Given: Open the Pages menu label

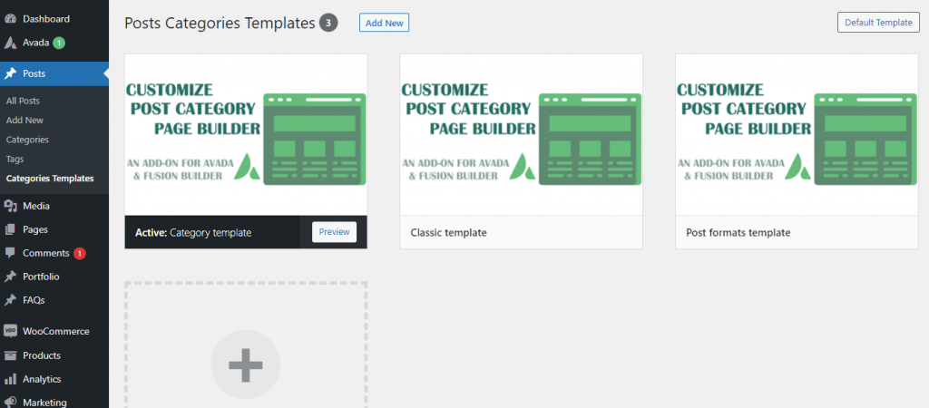Looking at the screenshot, I should pos(35,229).
